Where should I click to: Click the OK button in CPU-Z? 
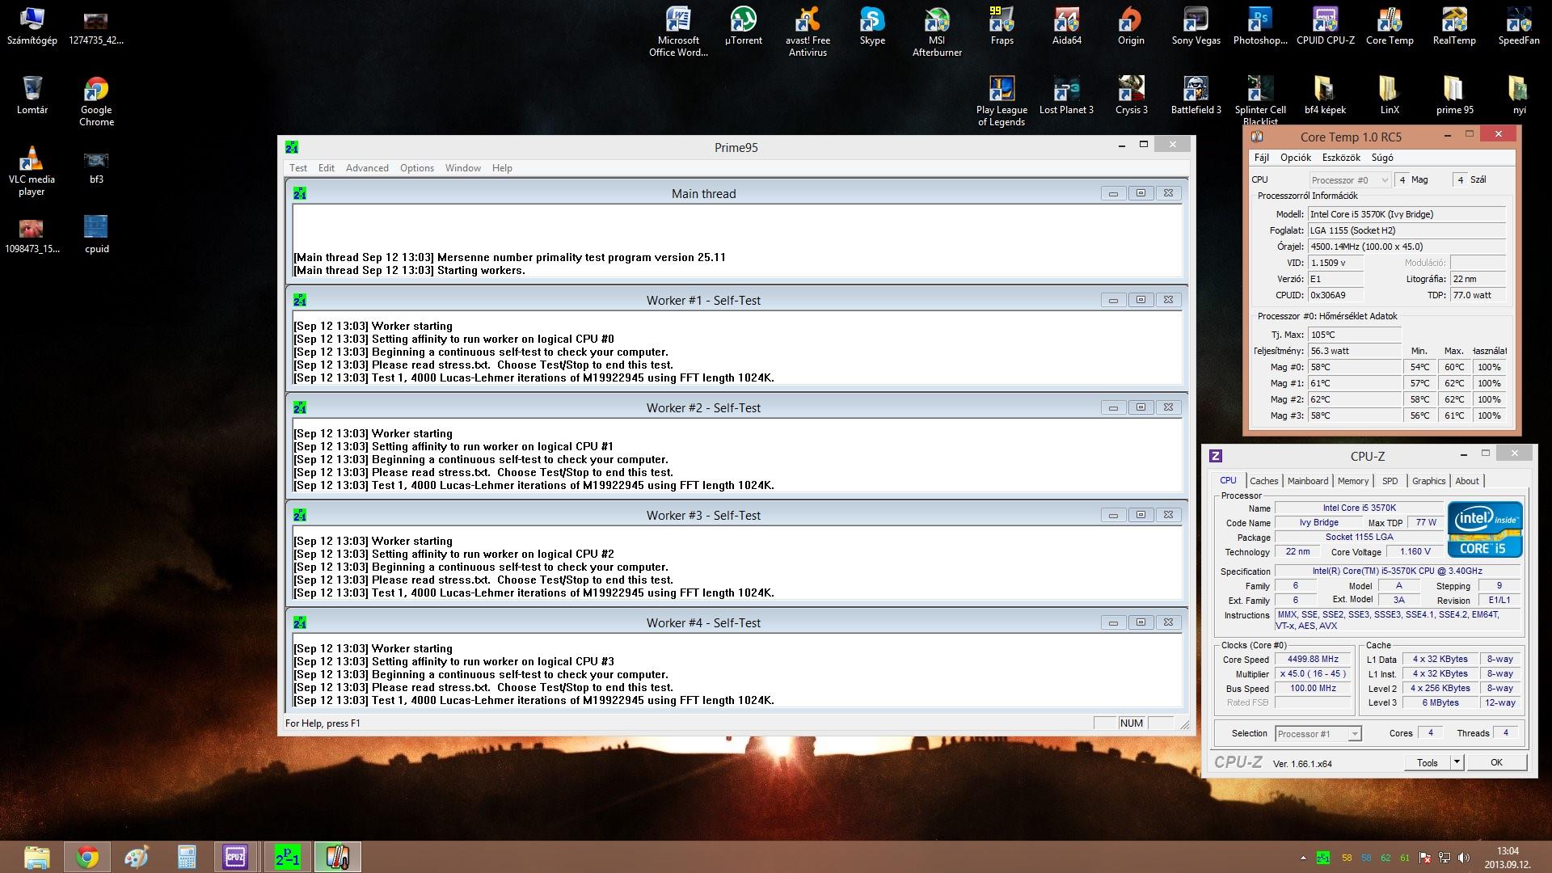pyautogui.click(x=1496, y=762)
